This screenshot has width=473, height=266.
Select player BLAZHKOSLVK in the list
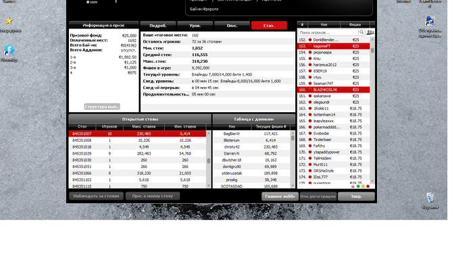334,90
